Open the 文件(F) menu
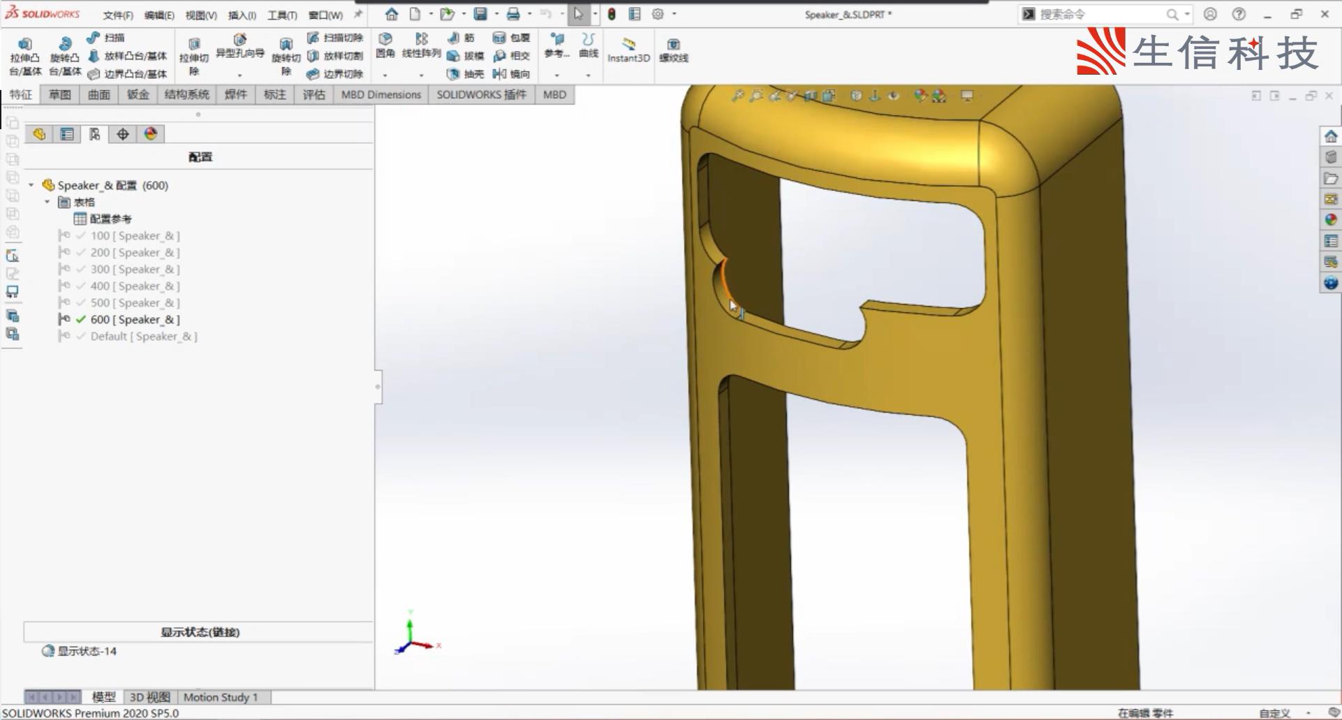Screen dimensions: 1342x720 [118, 15]
